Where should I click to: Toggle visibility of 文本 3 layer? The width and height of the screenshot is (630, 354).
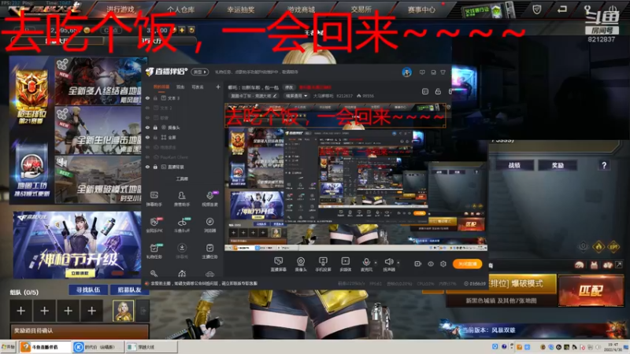pos(147,98)
